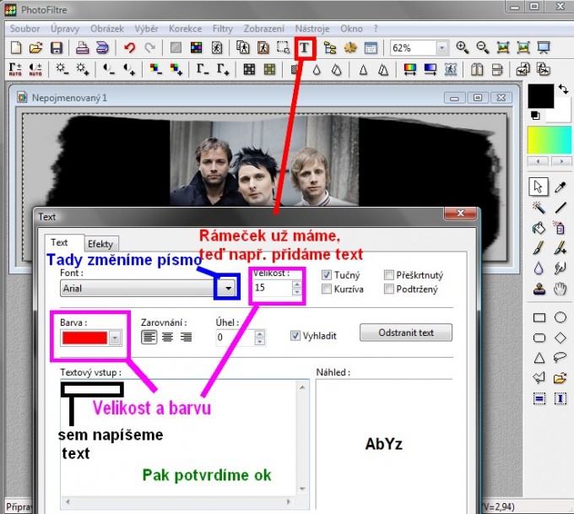Select the clone stamp tool
Screen dimensions: 574x514
click(x=539, y=289)
